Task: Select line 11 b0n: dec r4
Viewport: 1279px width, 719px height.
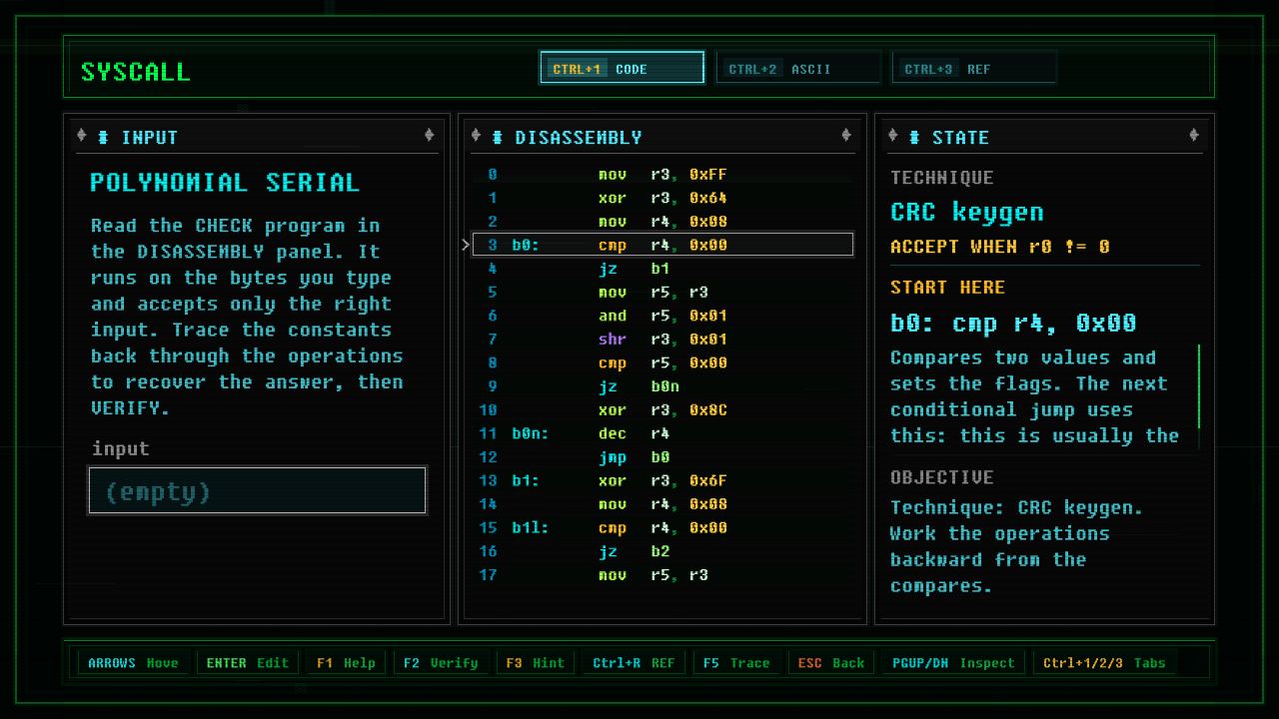Action: pyautogui.click(x=663, y=433)
